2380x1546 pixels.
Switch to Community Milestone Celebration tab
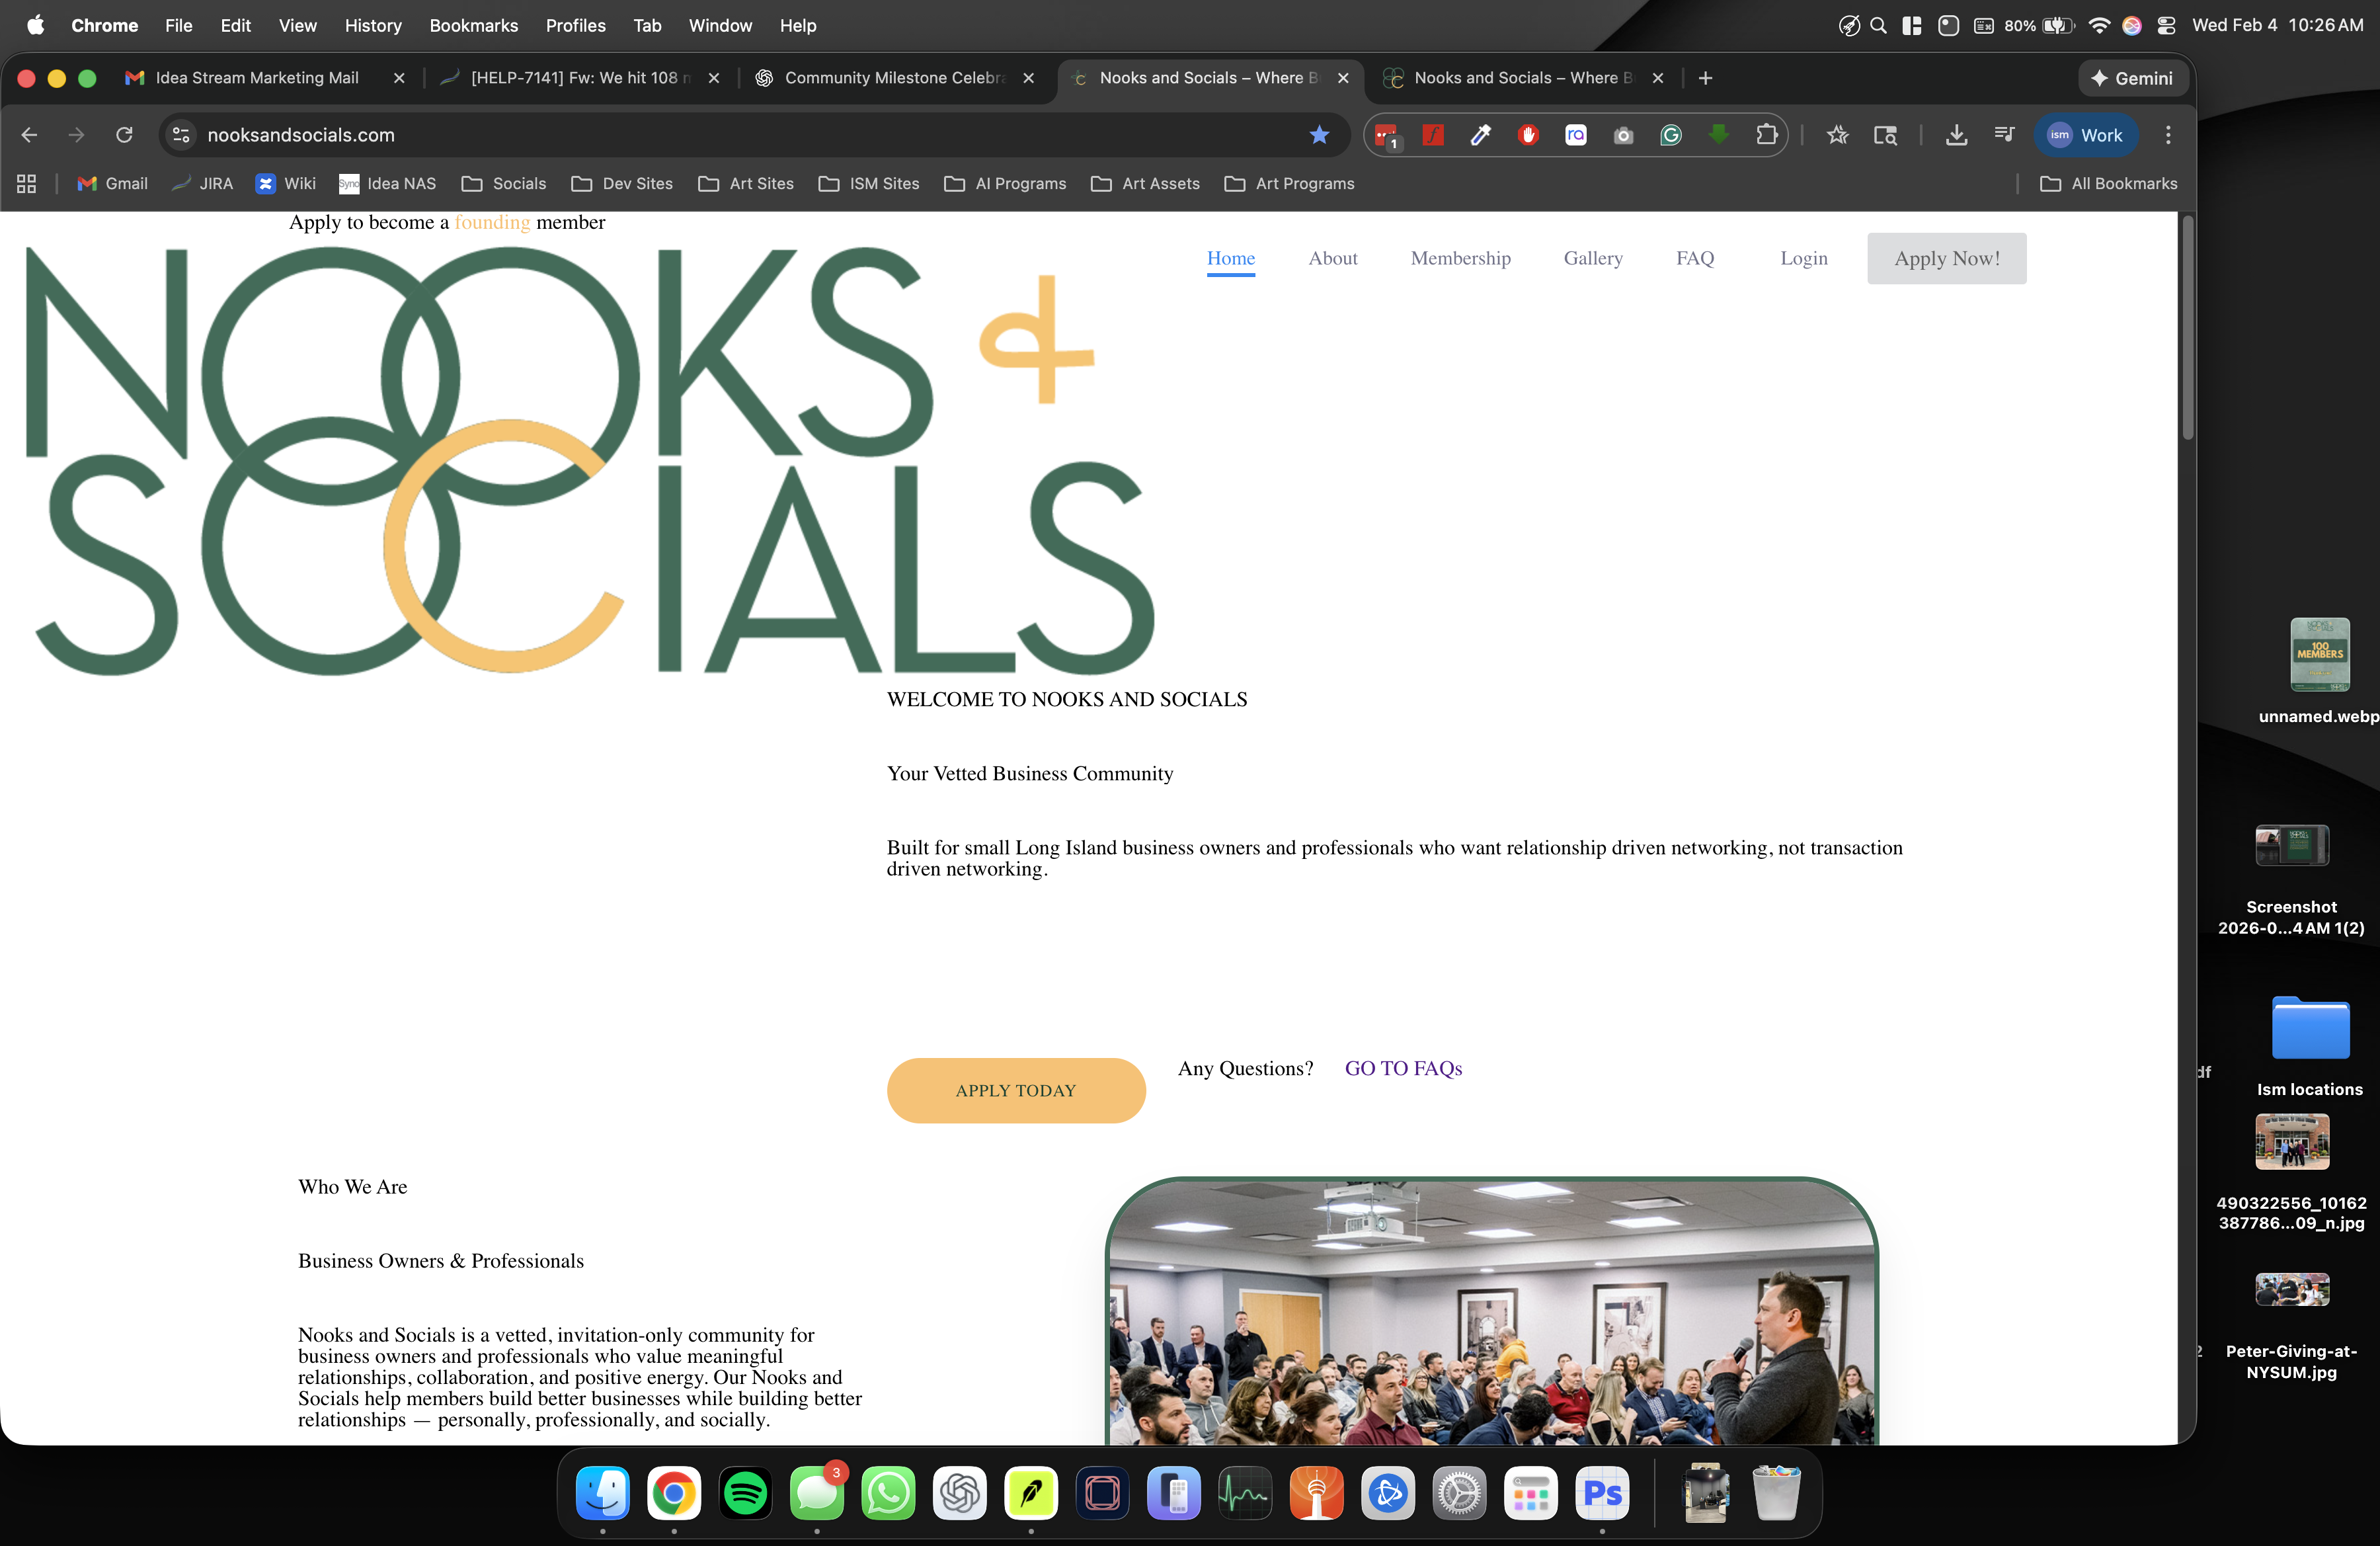coord(893,78)
